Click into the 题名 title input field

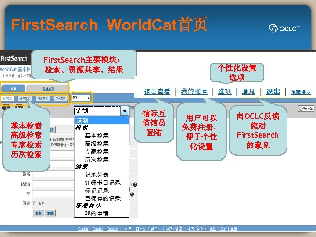pos(53,174)
